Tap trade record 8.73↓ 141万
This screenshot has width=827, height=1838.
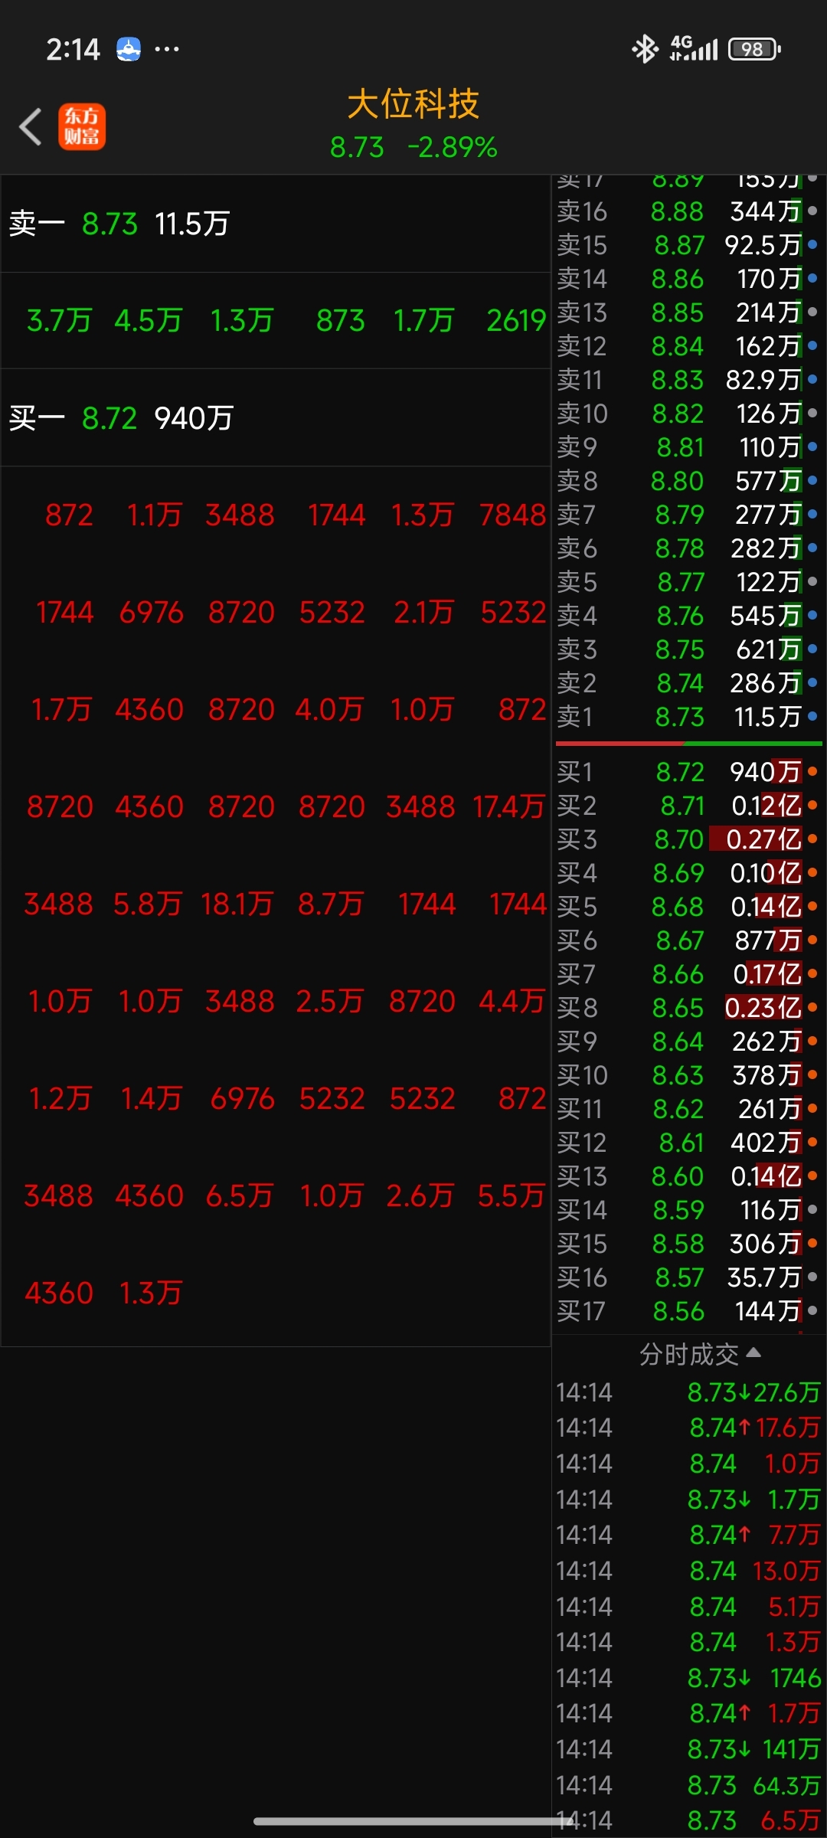[688, 1748]
